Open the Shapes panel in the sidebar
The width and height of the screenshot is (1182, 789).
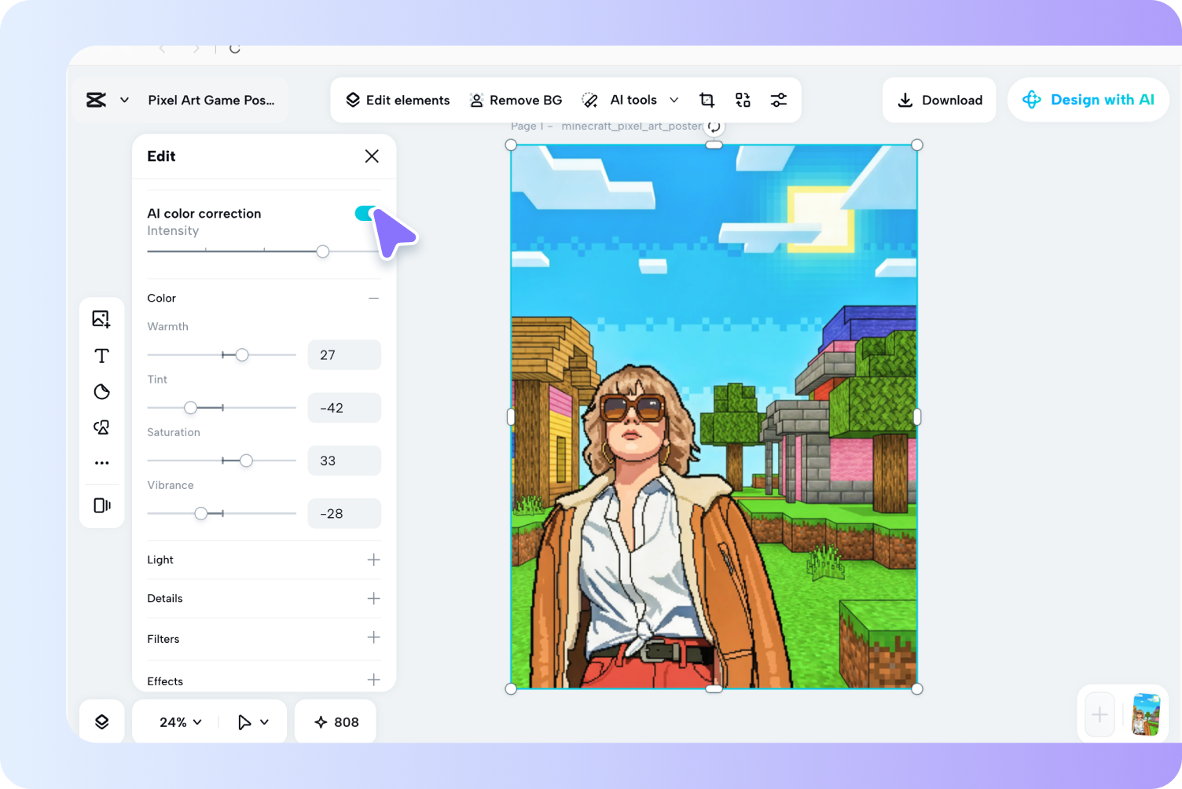pos(101,427)
